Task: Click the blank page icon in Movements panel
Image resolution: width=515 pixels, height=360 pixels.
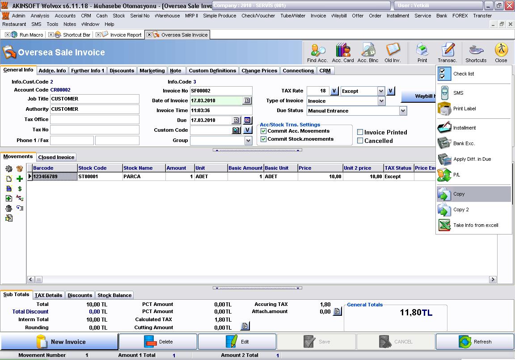Action: (9, 179)
